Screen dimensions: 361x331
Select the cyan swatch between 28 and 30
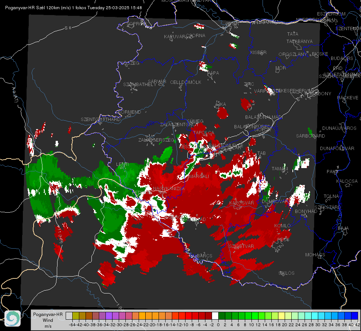point(315,316)
